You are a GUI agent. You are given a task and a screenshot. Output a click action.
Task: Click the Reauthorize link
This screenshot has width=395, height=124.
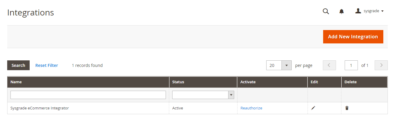(251, 108)
